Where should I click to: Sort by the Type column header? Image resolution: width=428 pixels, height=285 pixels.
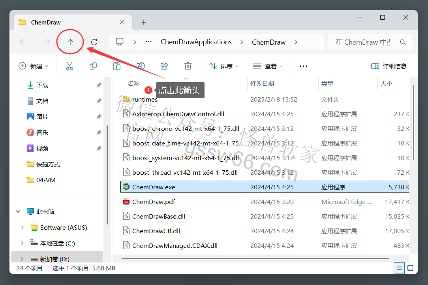pos(327,84)
